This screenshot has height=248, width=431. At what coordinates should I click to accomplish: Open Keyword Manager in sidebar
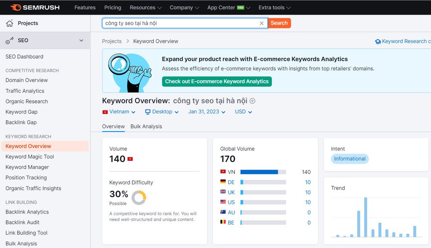click(27, 167)
